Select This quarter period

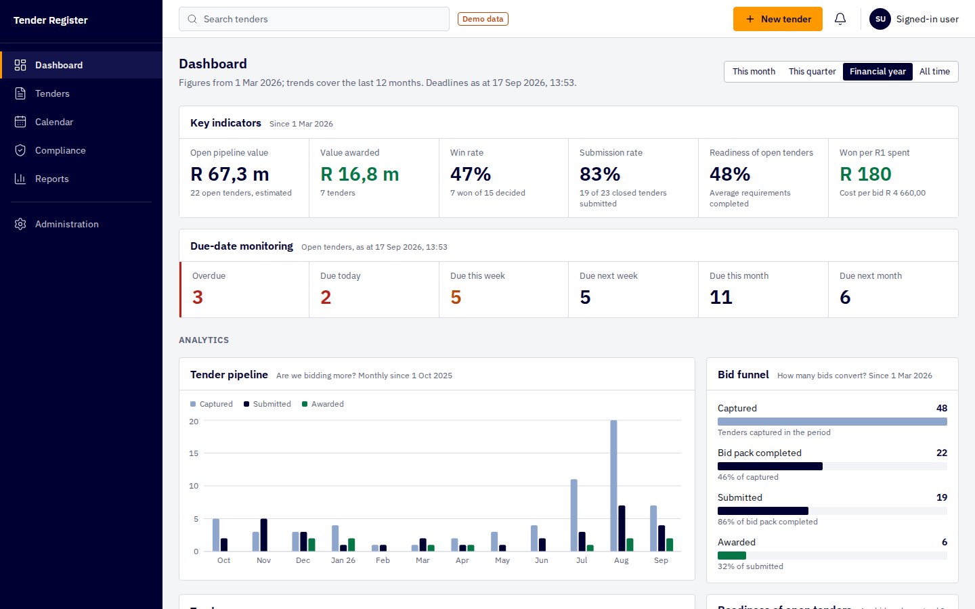coord(812,72)
